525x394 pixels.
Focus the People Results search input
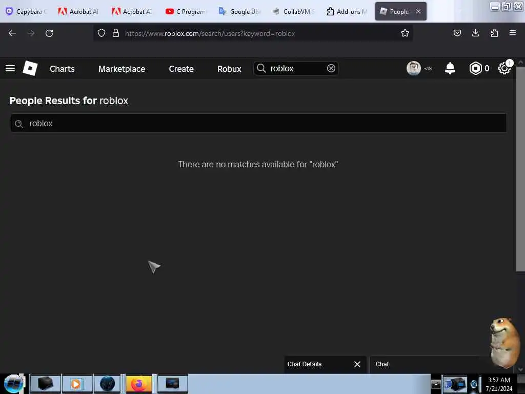coord(258,123)
